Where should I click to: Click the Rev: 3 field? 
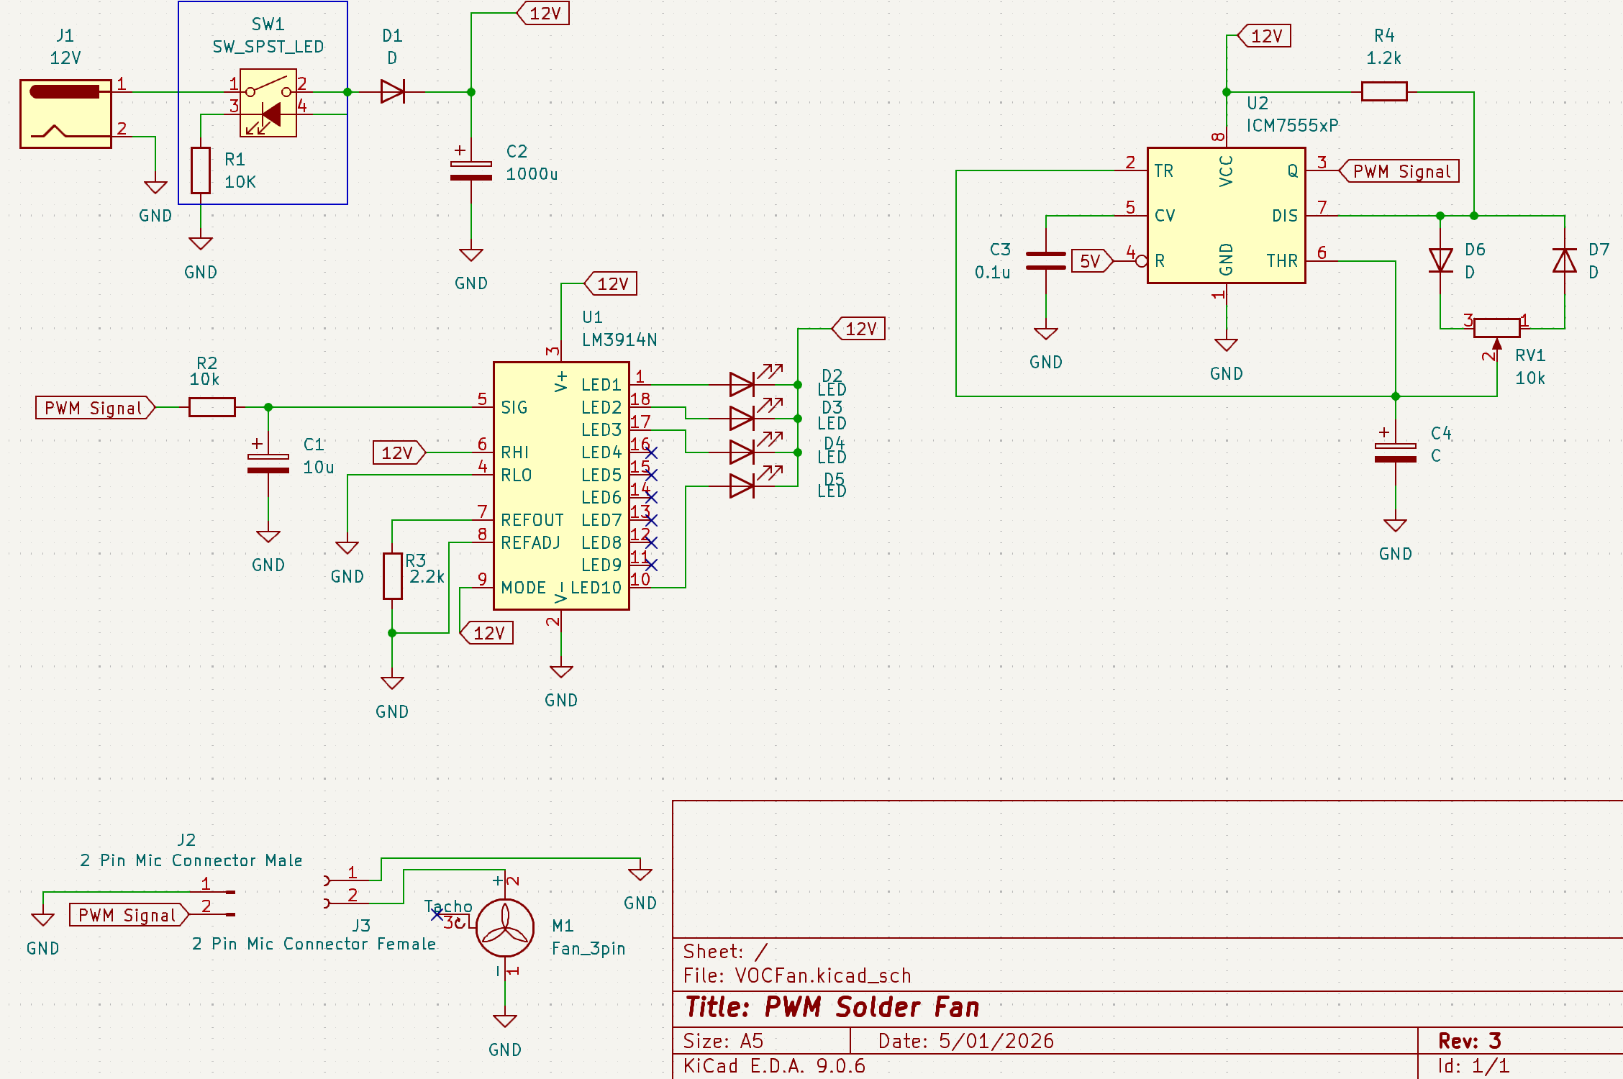pyautogui.click(x=1470, y=1041)
